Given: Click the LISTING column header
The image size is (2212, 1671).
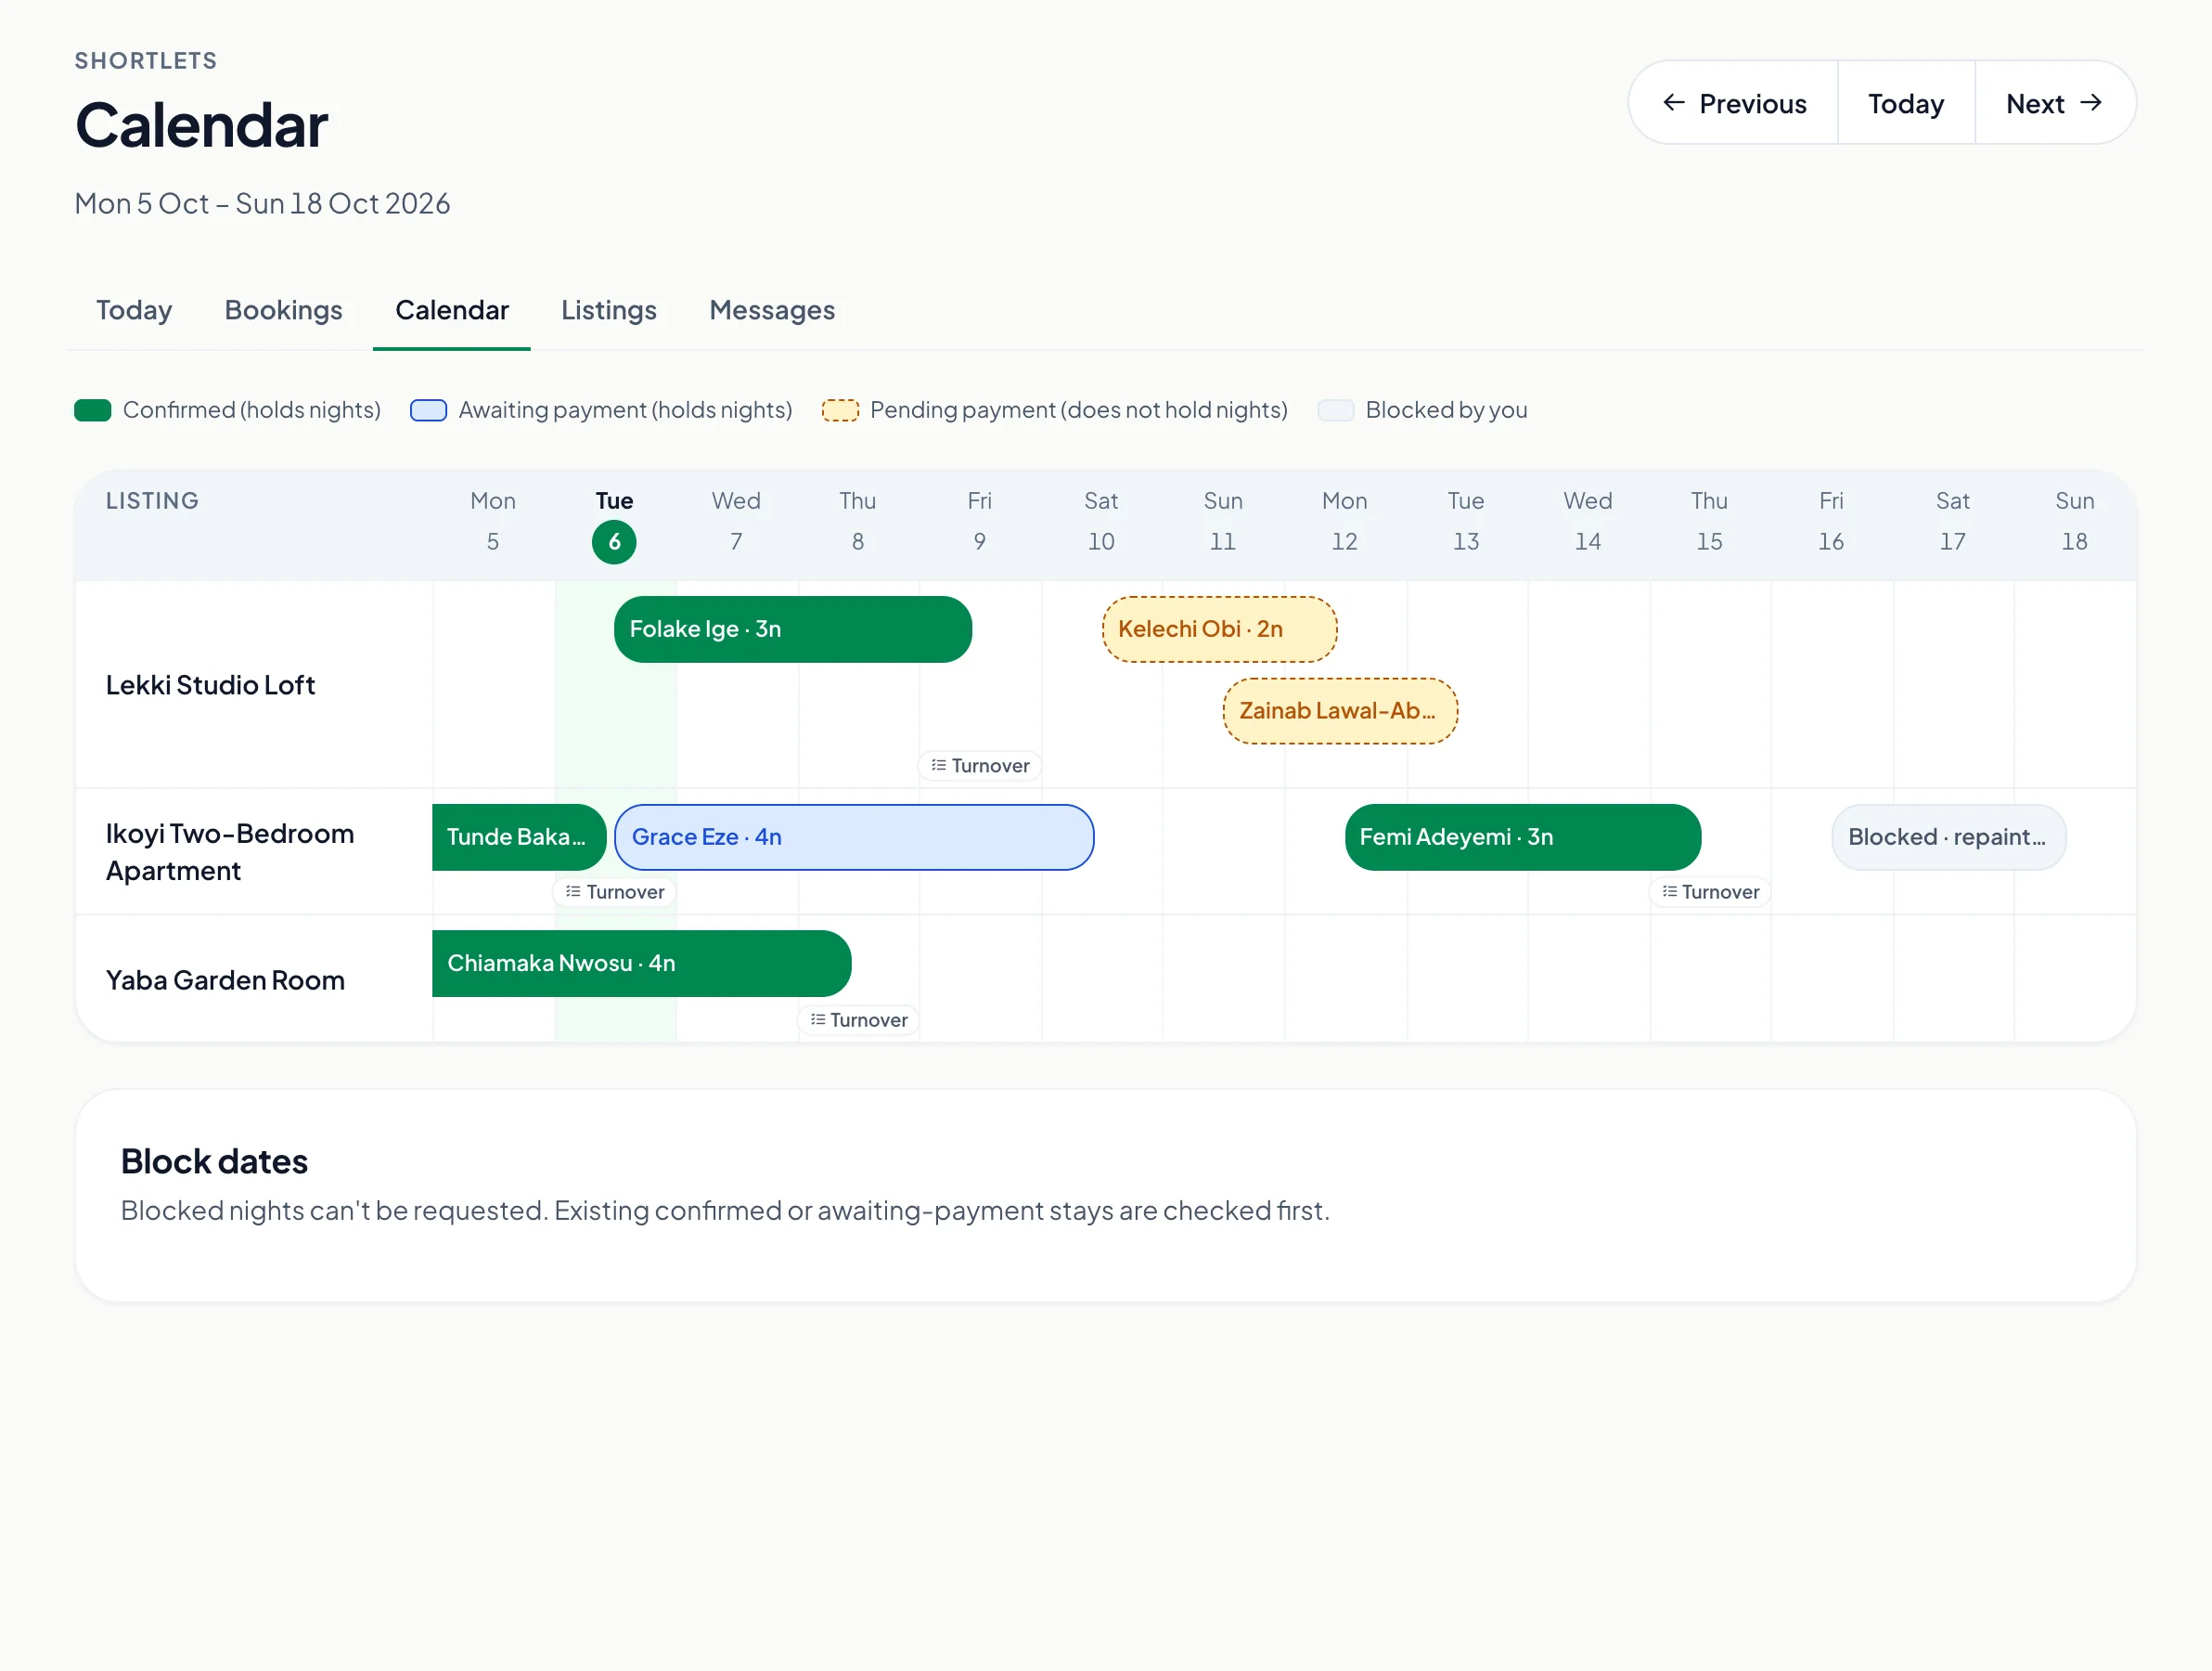Looking at the screenshot, I should pyautogui.click(x=153, y=501).
